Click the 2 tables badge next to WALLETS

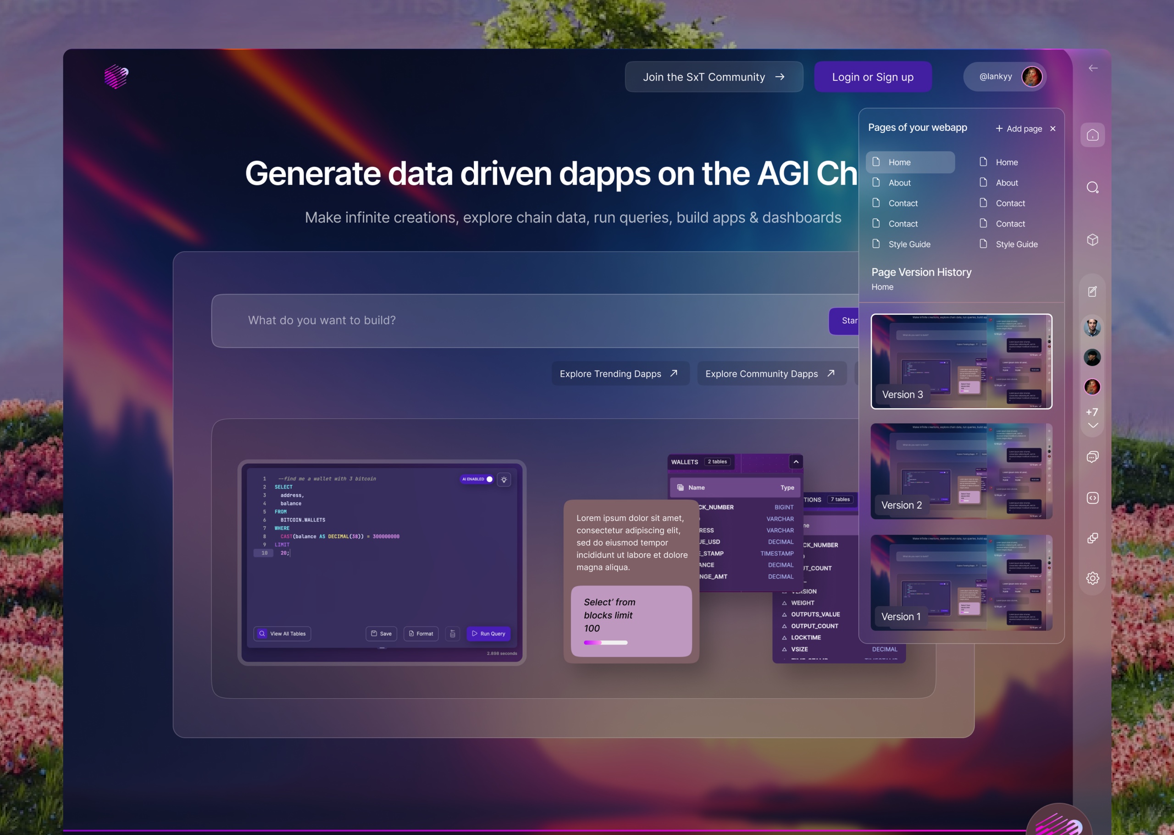coord(717,462)
